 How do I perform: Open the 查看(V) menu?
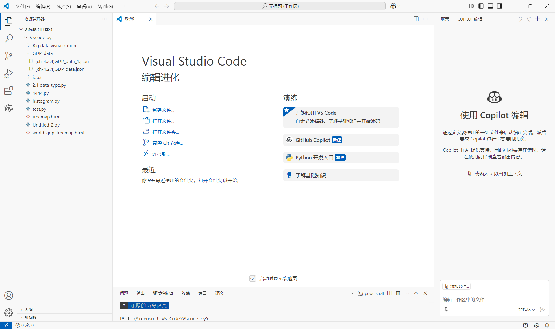[x=84, y=6]
